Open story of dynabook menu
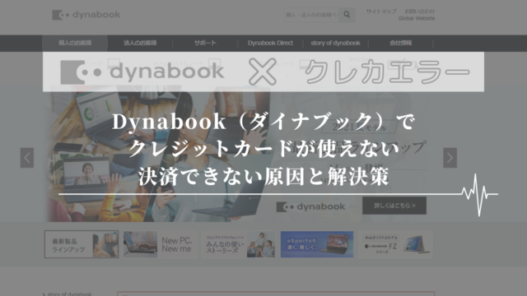Screen dimensions: 527x296 [335, 43]
